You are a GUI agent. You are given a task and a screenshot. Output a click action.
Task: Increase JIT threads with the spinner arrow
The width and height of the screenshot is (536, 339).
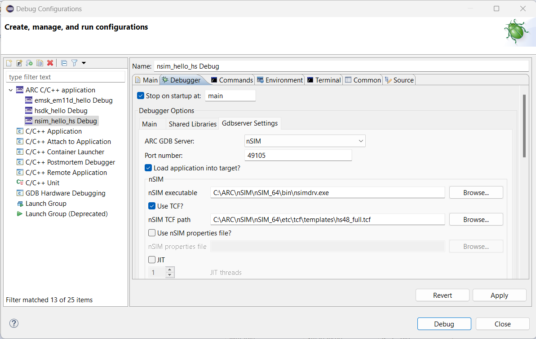(x=170, y=270)
